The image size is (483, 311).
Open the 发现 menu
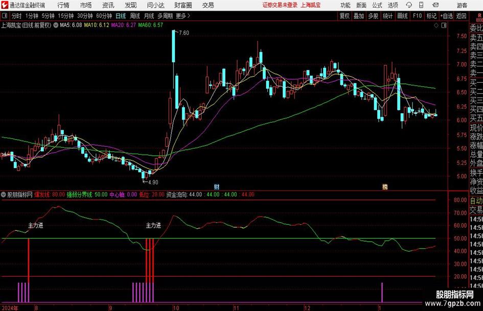pyautogui.click(x=131, y=5)
